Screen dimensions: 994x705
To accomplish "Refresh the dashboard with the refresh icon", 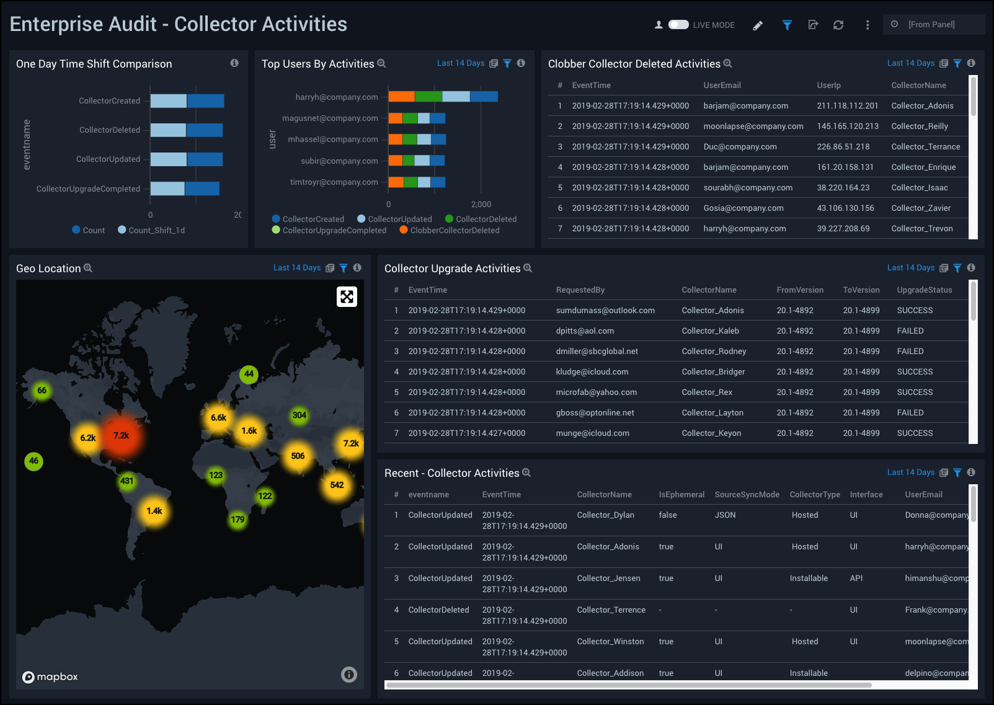I will (x=838, y=25).
